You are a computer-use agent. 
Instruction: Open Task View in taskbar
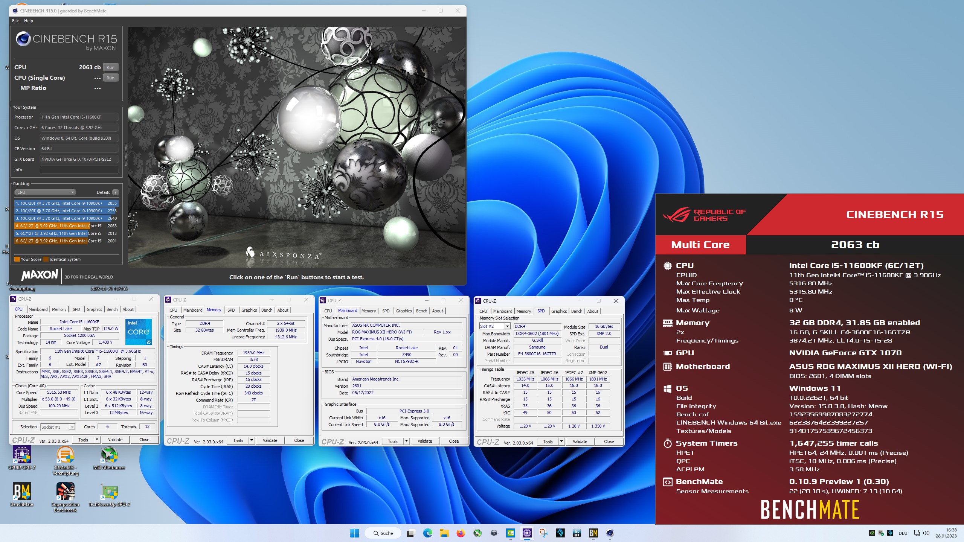tap(410, 533)
